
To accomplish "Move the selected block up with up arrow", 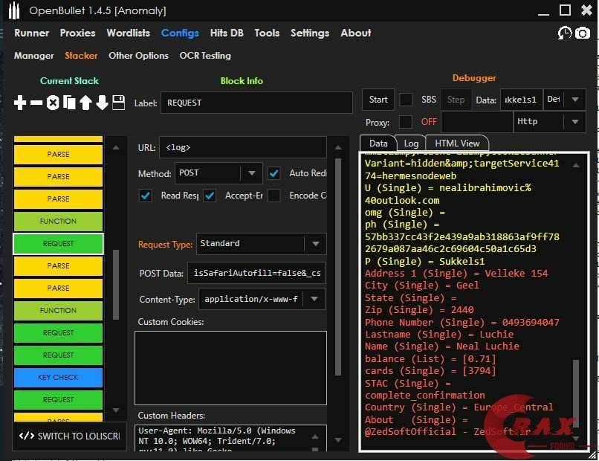I will tap(85, 103).
